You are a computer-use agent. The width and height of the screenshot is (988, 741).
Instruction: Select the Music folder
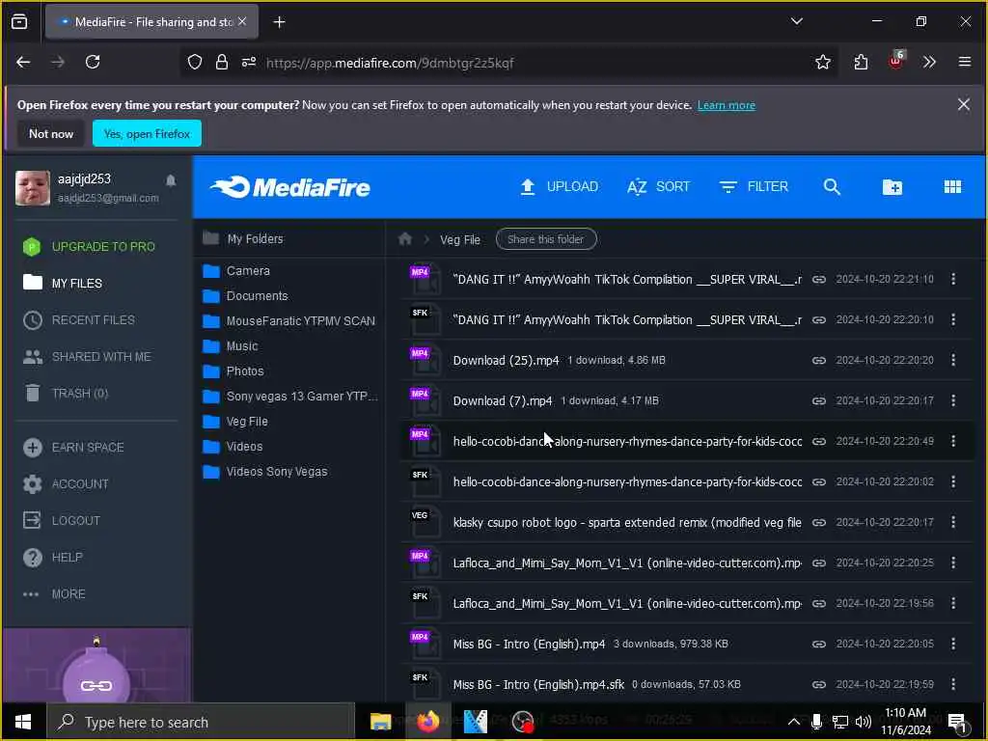pos(230,346)
